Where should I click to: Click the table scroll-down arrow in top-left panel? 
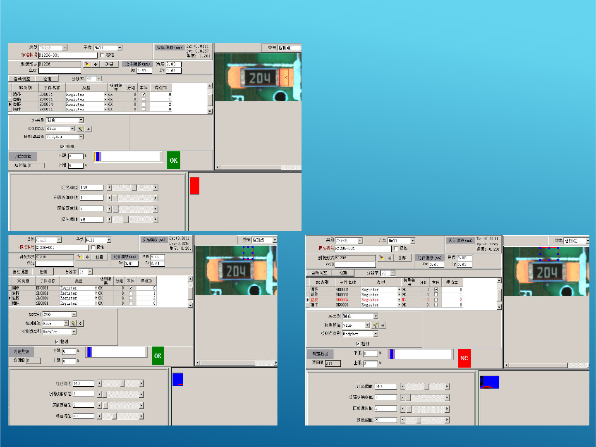[210, 111]
